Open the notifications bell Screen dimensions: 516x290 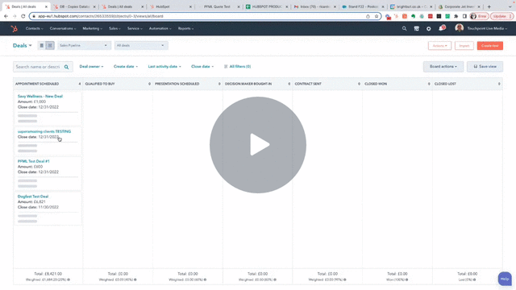[441, 29]
